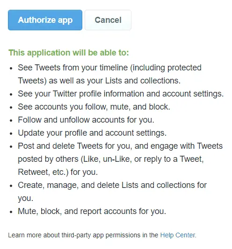The height and width of the screenshot is (249, 232).
Task: Click 'Mute, block, and report accounts' line
Action: (x=92, y=211)
